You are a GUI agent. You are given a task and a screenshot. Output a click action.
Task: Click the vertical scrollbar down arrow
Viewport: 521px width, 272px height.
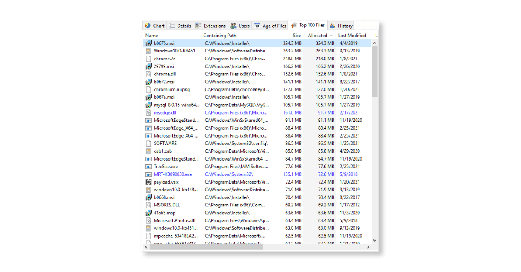tap(375, 240)
